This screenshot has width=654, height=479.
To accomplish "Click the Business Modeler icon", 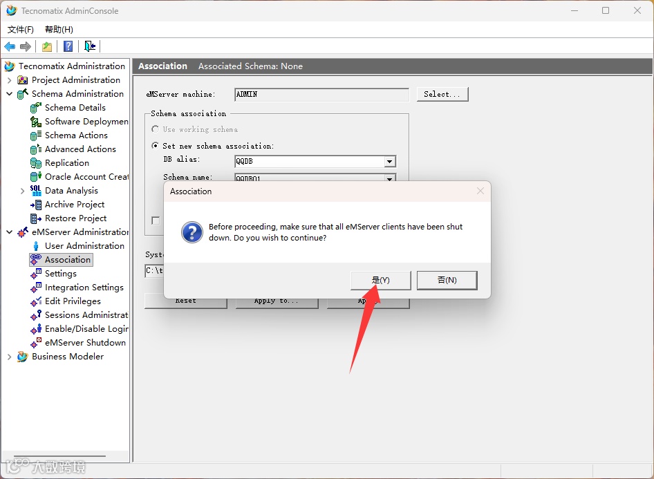I will click(x=23, y=357).
